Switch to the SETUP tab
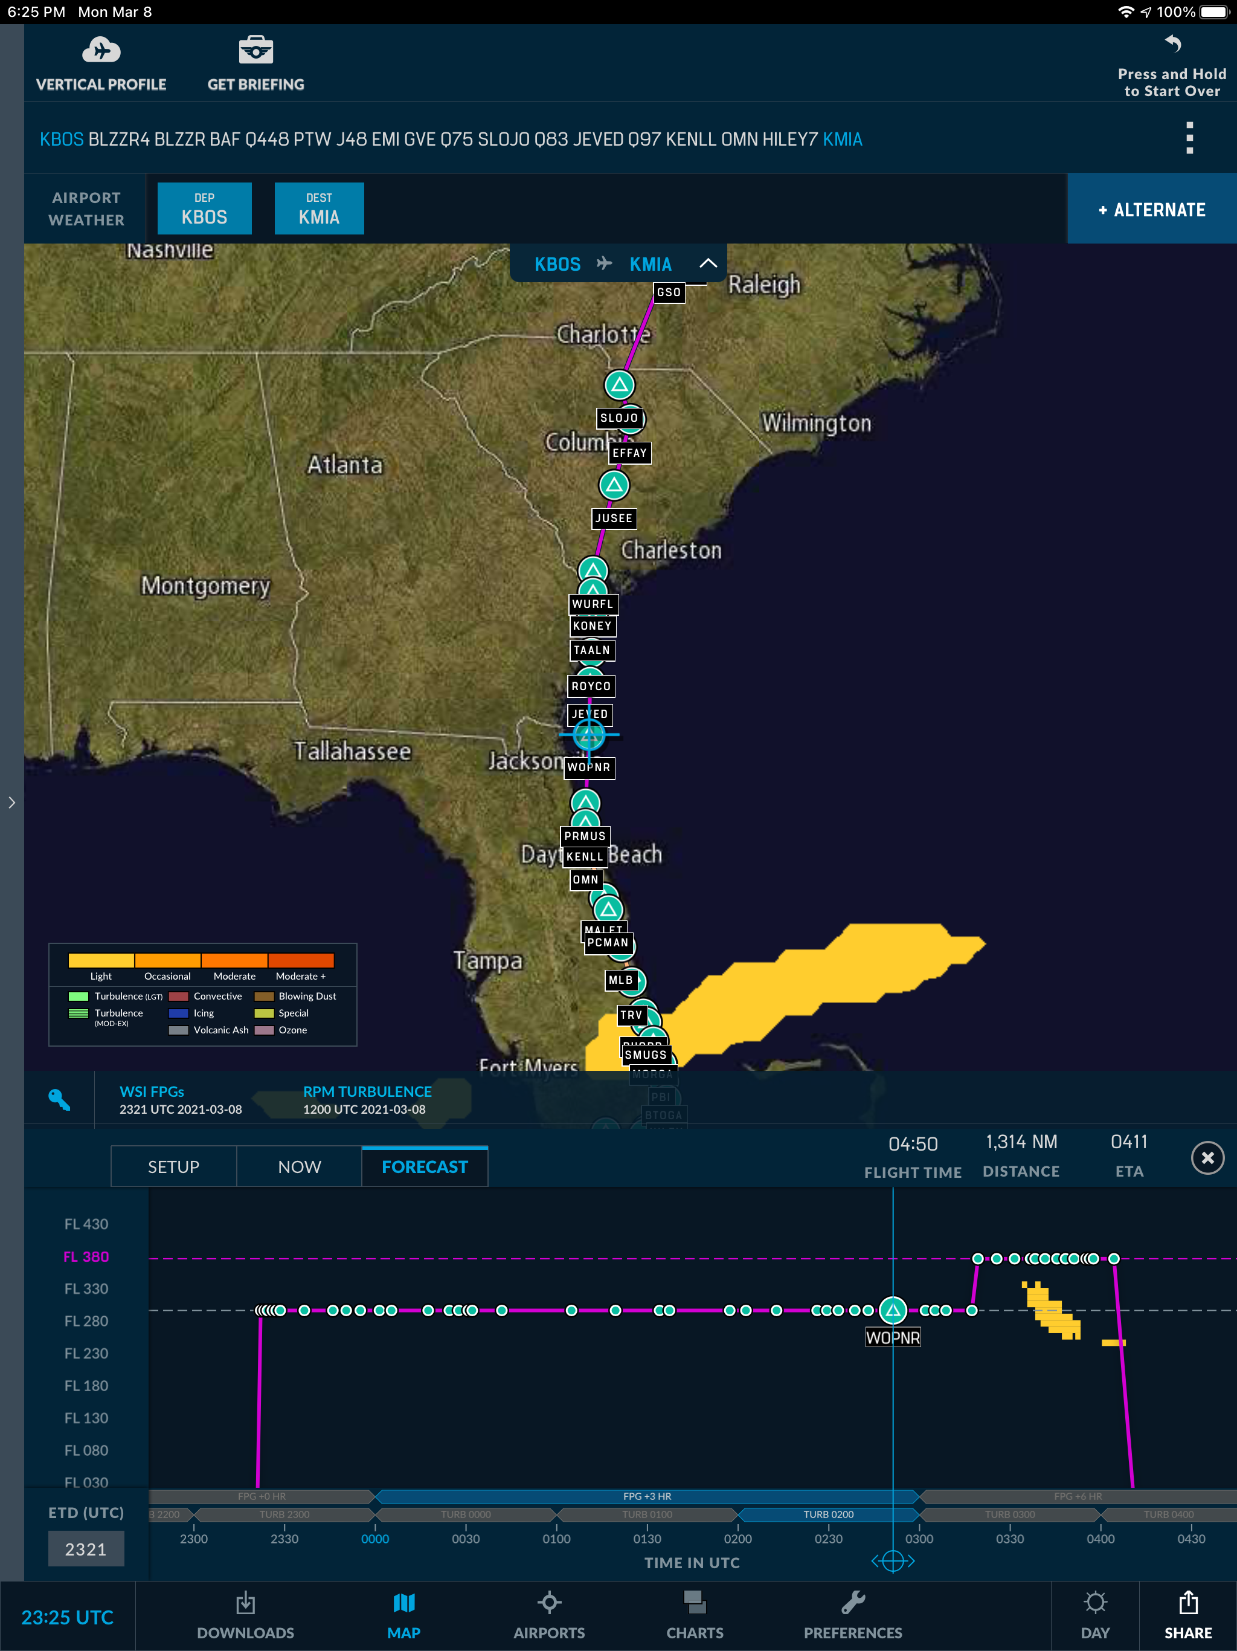Viewport: 1237px width, 1651px height. [174, 1166]
